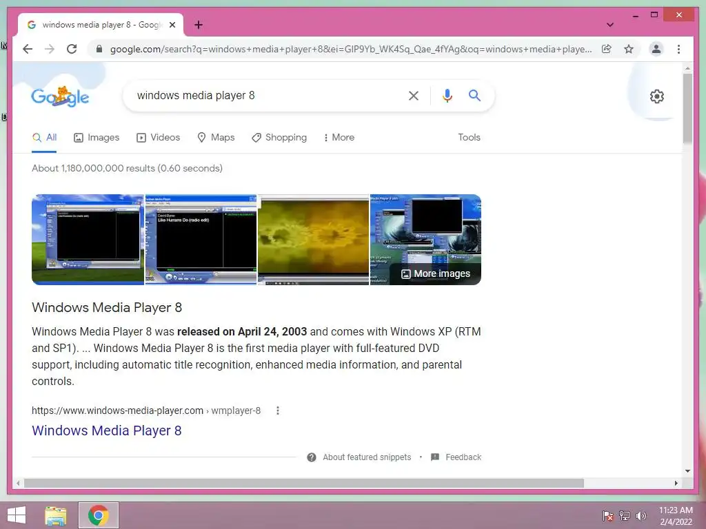Click the scroll left arrow

coord(18,483)
